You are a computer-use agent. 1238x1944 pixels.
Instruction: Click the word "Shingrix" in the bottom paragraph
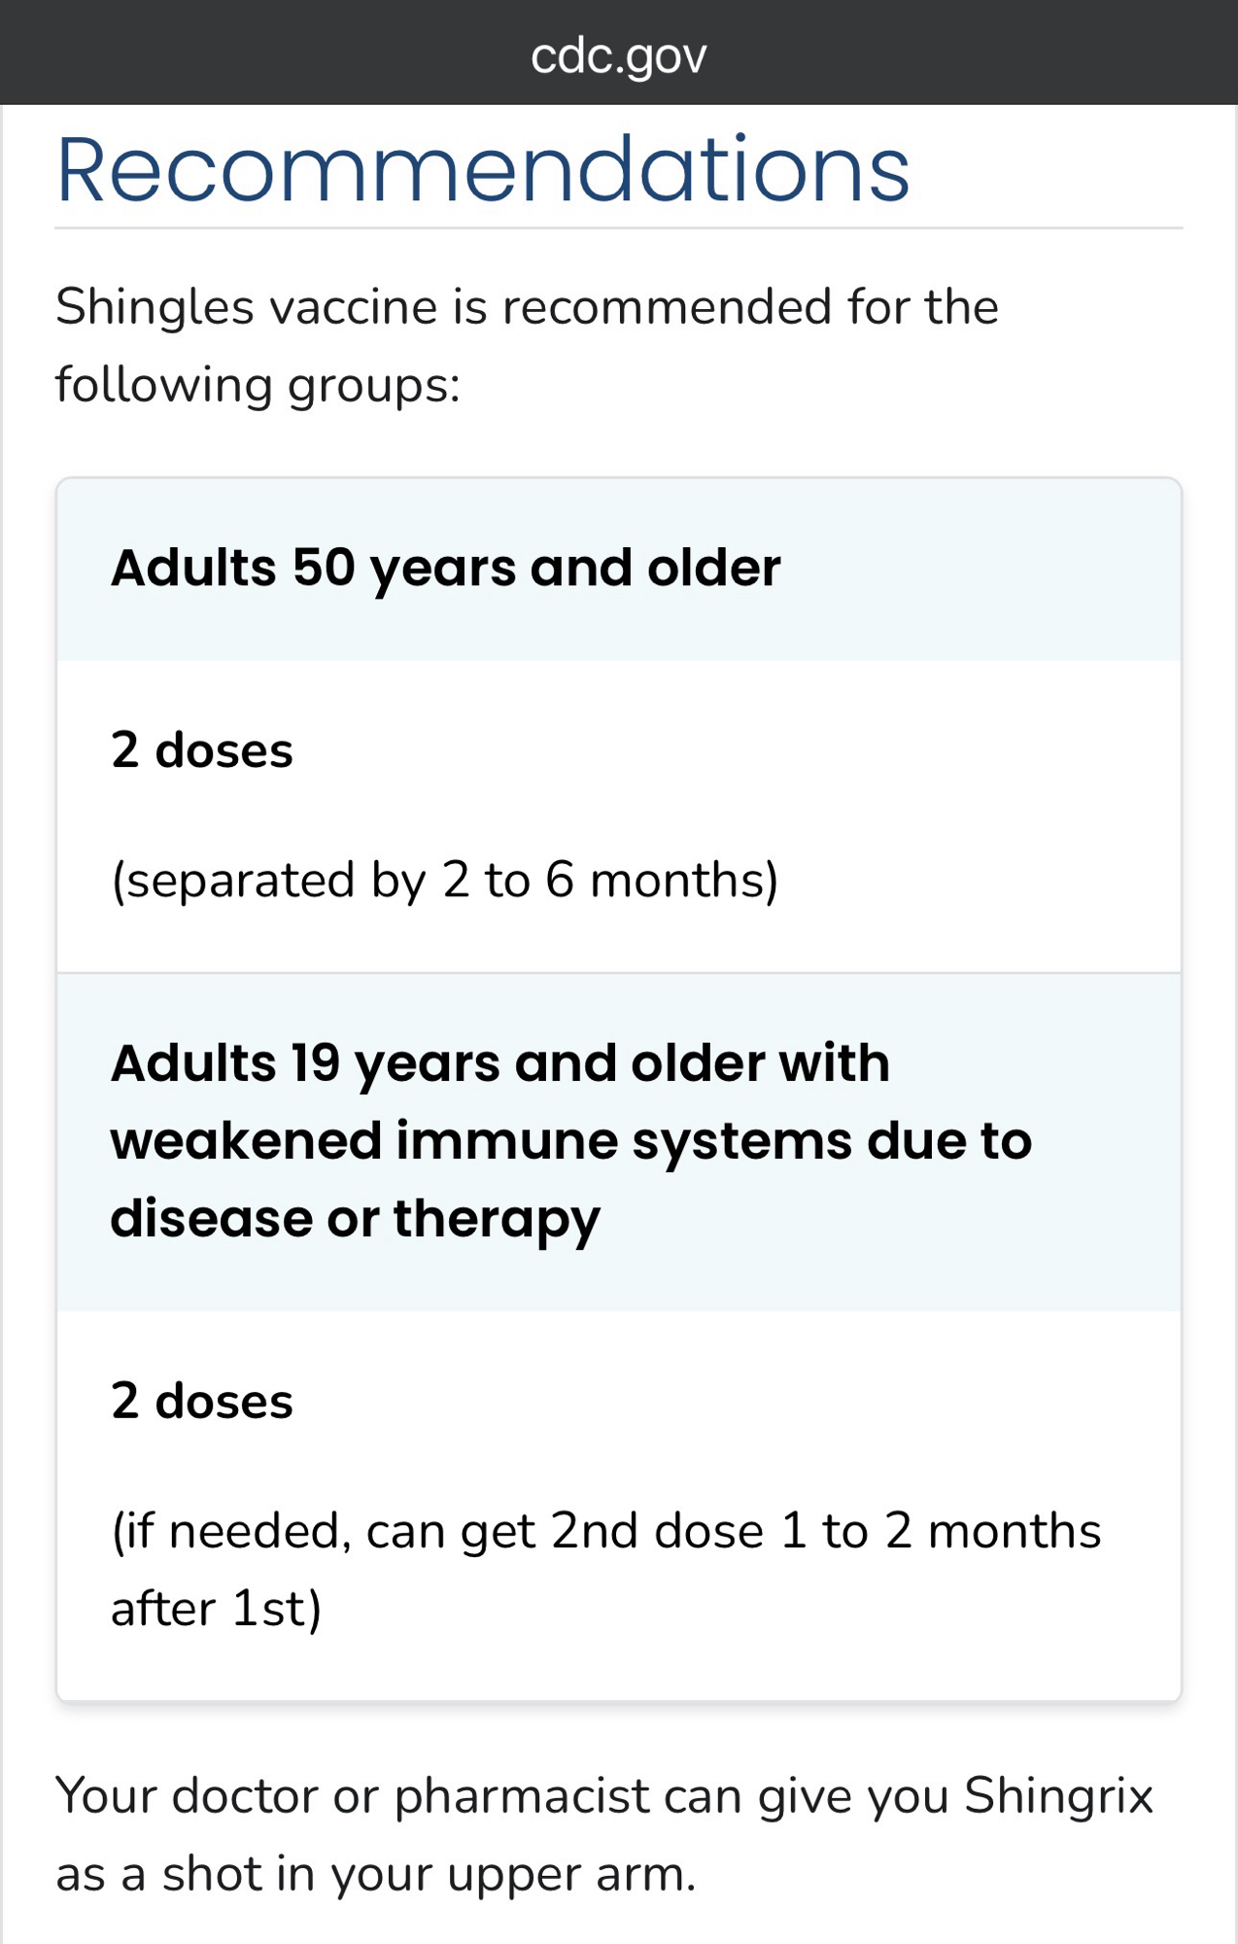click(x=1057, y=1796)
